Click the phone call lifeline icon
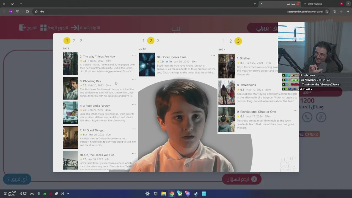The width and height of the screenshot is (352, 198). pyautogui.click(x=307, y=117)
